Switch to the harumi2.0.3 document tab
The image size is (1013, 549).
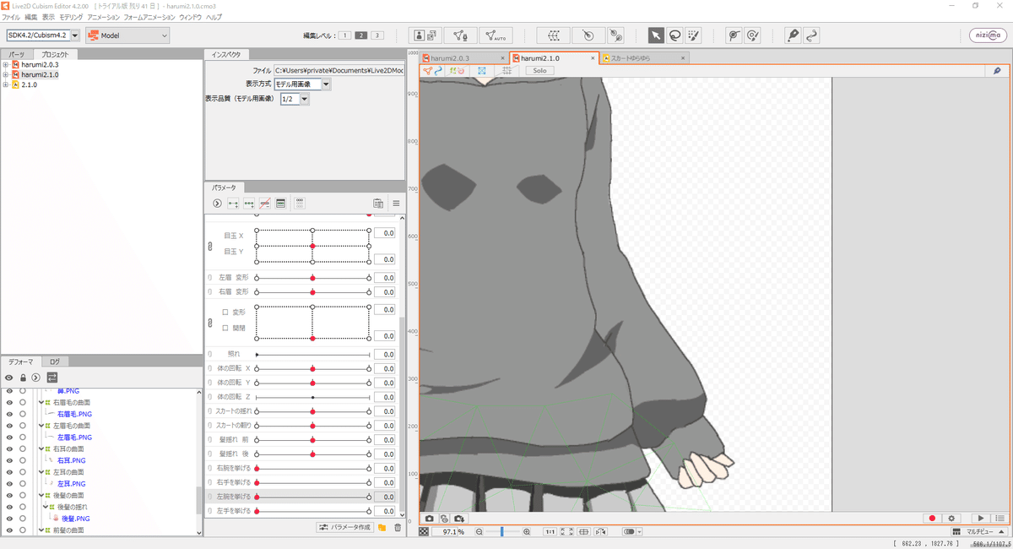tap(463, 58)
